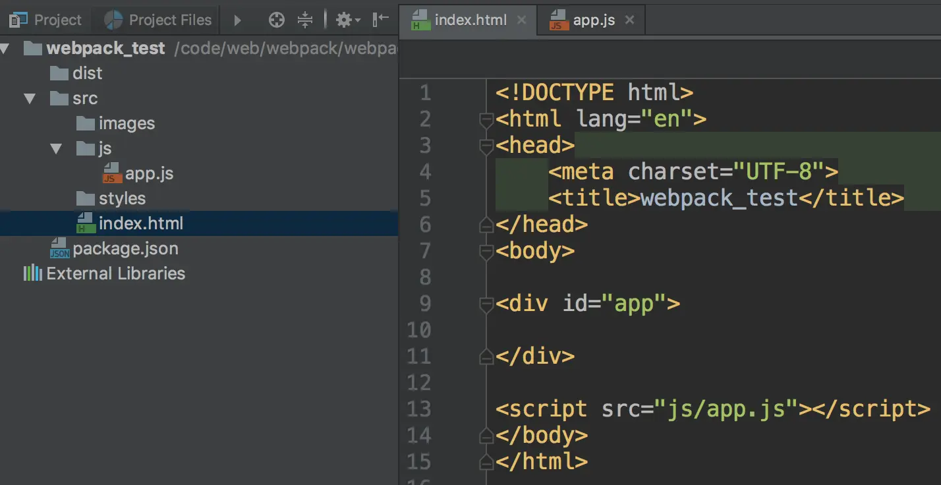Toggle code fold on the head tag line
The width and height of the screenshot is (941, 485).
pos(486,146)
